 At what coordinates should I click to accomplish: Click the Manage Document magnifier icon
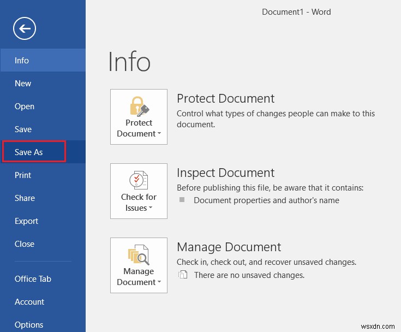(139, 254)
